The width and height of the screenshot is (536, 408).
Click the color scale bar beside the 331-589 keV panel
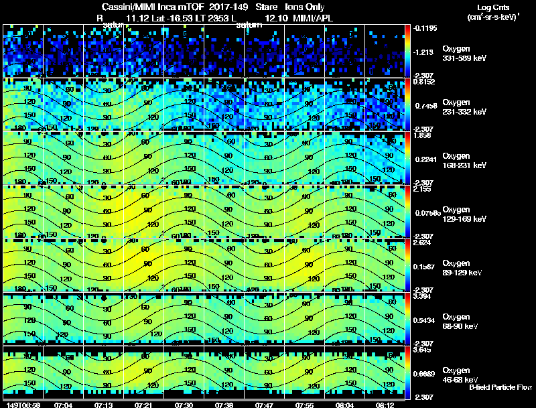[x=407, y=51]
